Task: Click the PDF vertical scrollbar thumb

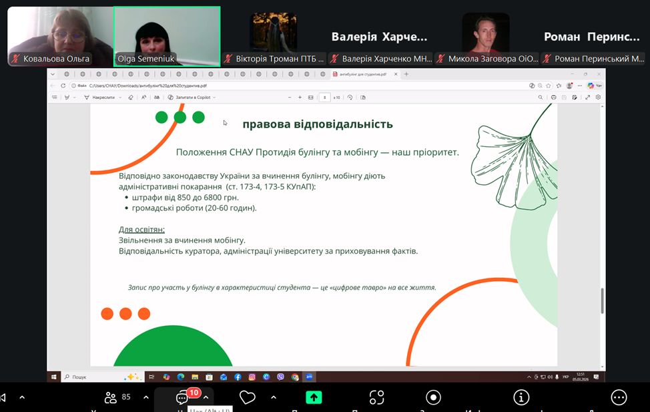Action: click(602, 300)
